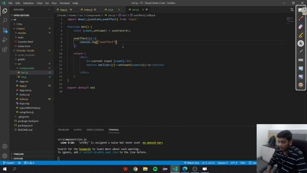Expand the Open Editors section
Viewport: 307px width, 173px height.
click(32, 15)
